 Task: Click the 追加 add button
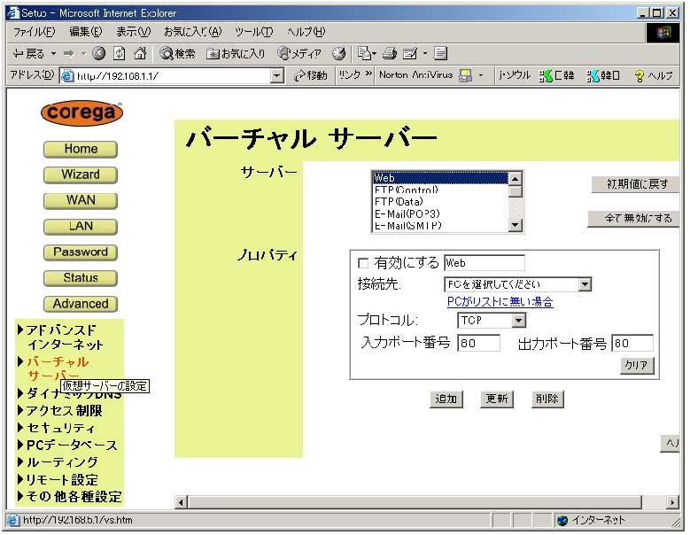446,399
